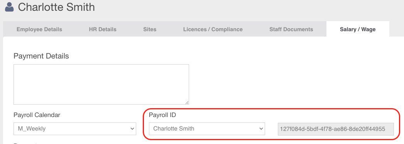Screen dimensions: 404x144
Task: Click the Payroll Calendar field label
Action: click(37, 115)
